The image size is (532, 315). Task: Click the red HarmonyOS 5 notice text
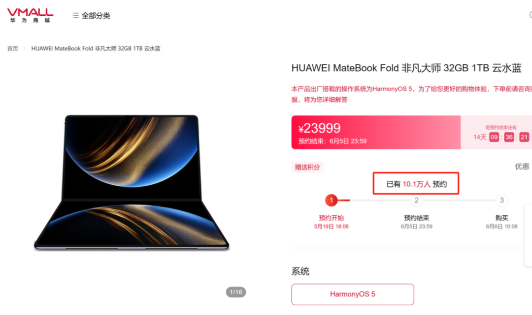411,94
